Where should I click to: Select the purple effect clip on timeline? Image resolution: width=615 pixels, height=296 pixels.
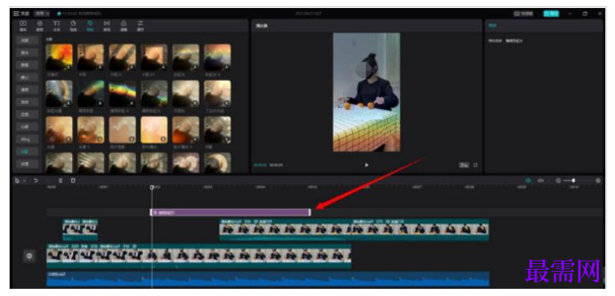tap(230, 213)
